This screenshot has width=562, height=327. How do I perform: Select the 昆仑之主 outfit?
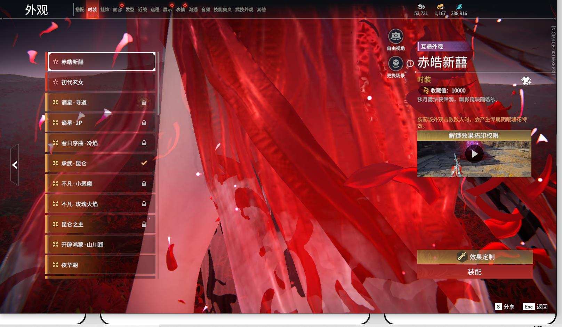(x=101, y=224)
